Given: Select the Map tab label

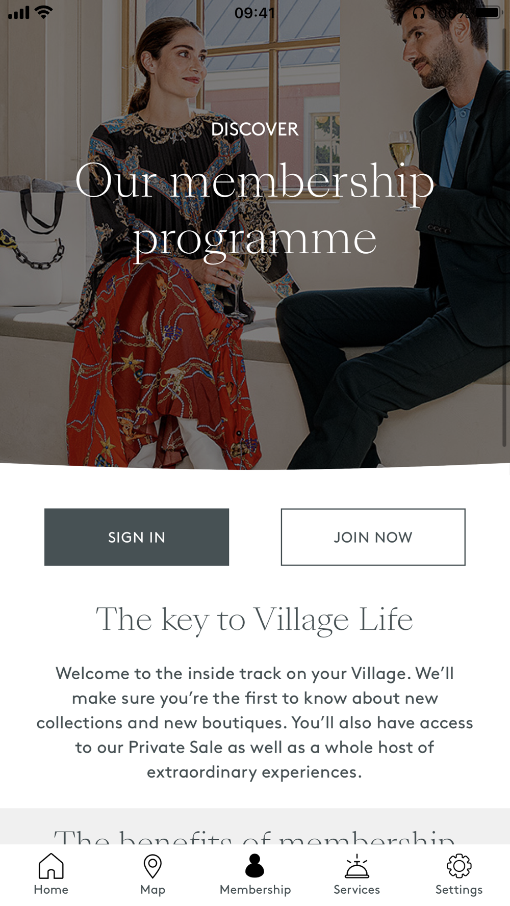Looking at the screenshot, I should point(152,890).
